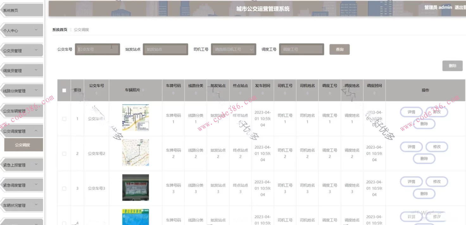Check the checkbox for row 1
The width and height of the screenshot is (466, 225).
pyautogui.click(x=64, y=119)
